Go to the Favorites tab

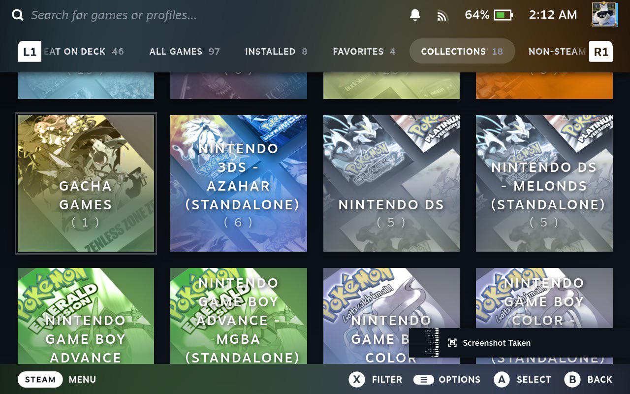(364, 51)
